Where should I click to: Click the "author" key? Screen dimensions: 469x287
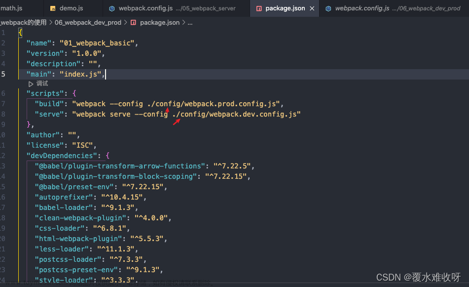click(x=43, y=135)
